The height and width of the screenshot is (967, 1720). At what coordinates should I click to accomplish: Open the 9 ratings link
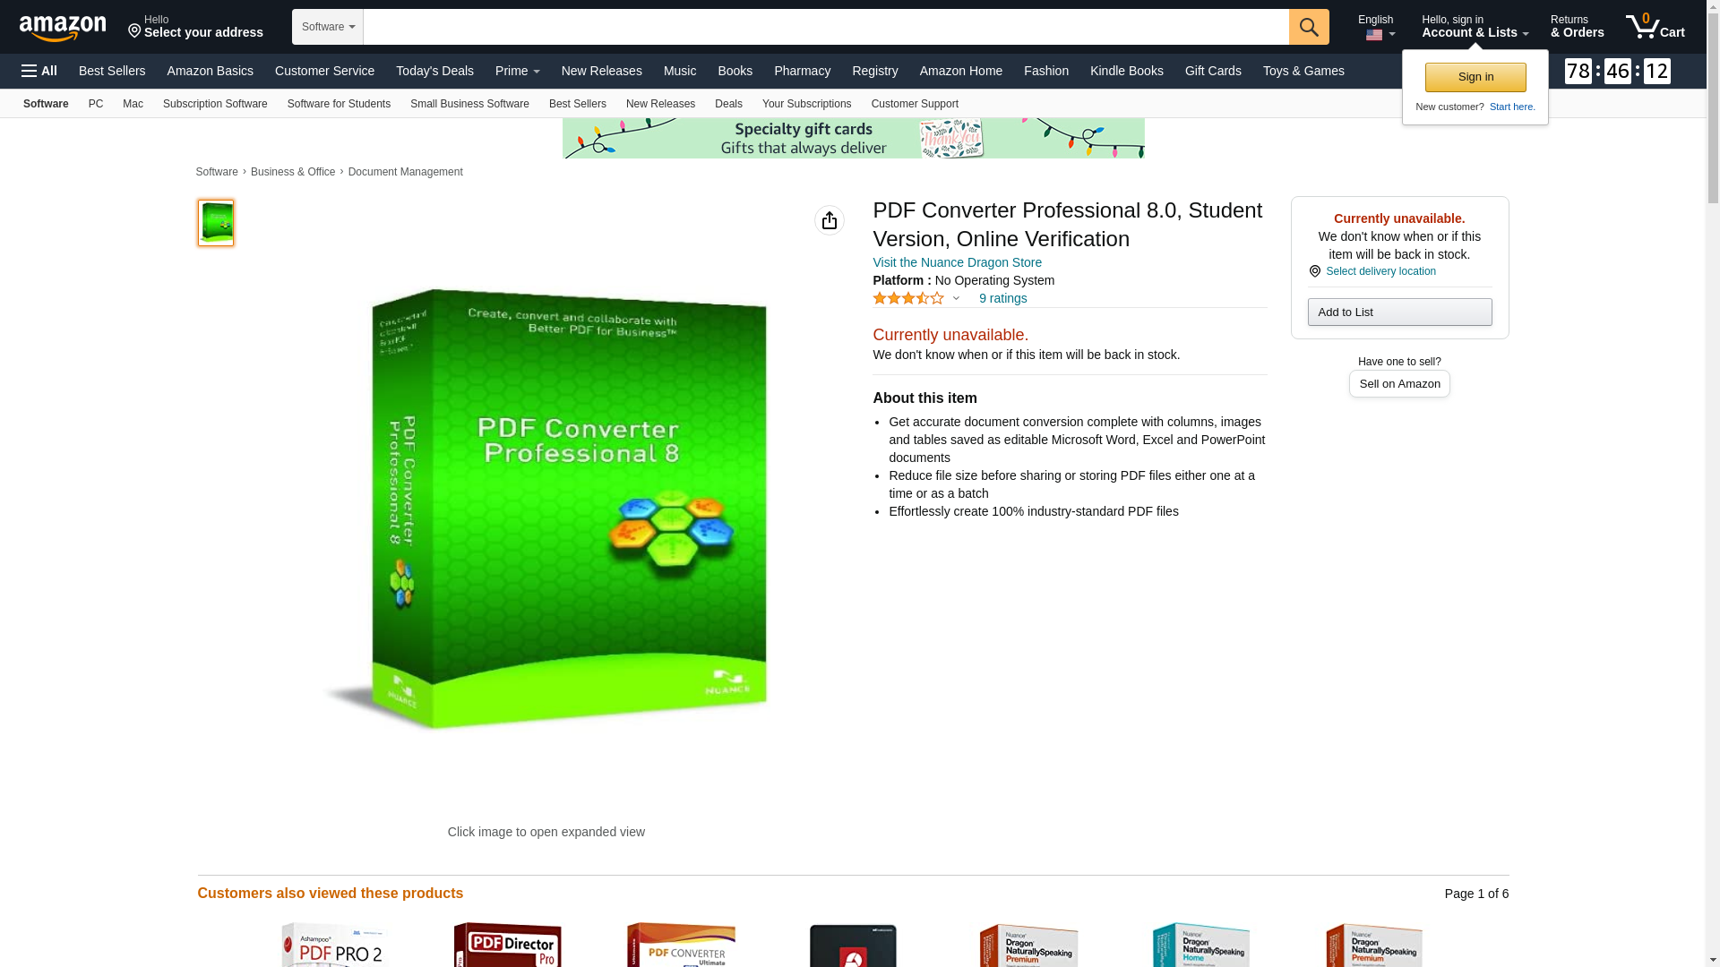(1002, 298)
